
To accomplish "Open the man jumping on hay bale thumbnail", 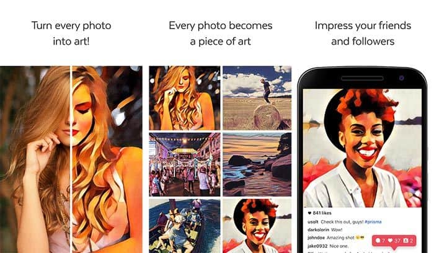I will (257, 98).
